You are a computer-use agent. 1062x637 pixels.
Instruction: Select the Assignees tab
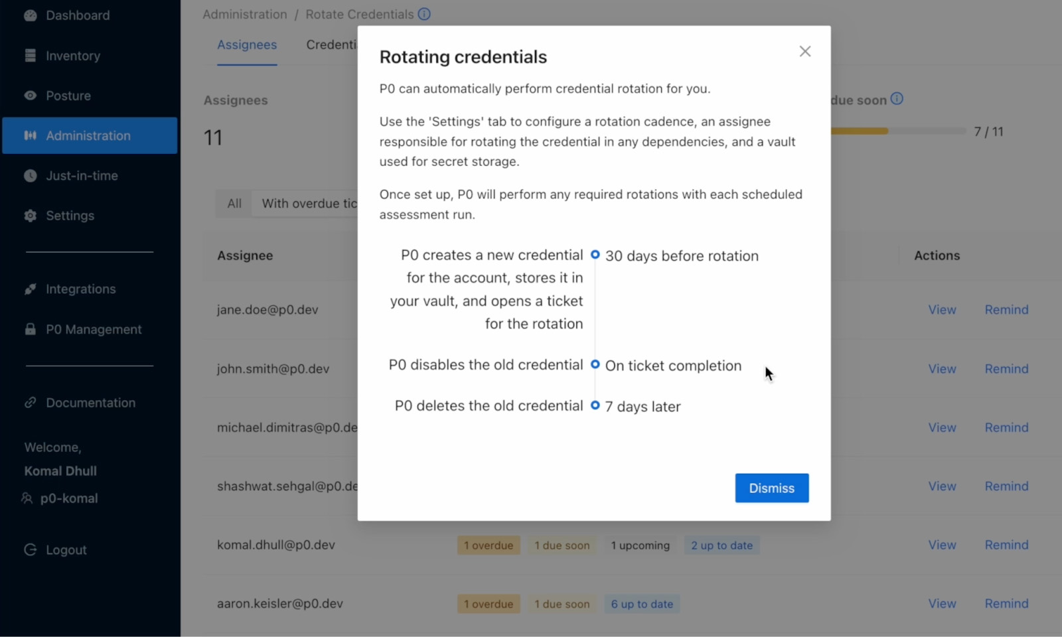247,44
